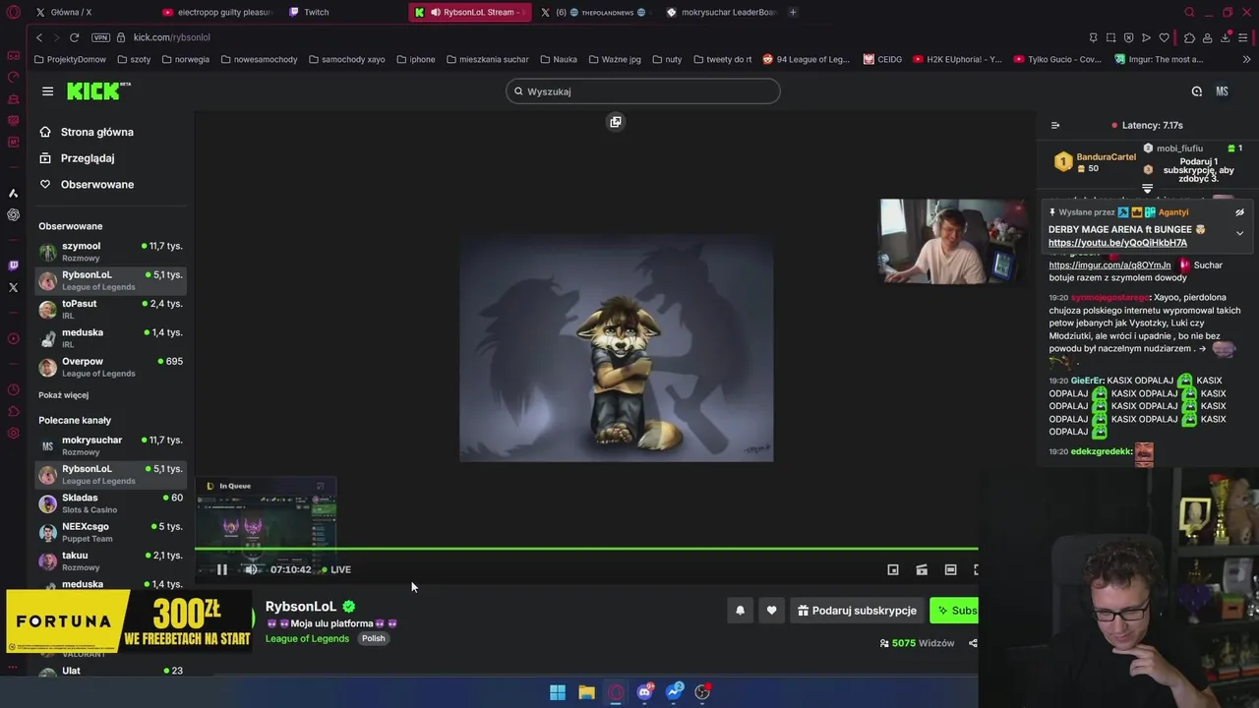Open imgur.com link in chat
This screenshot has width=1259, height=708.
pos(1109,265)
